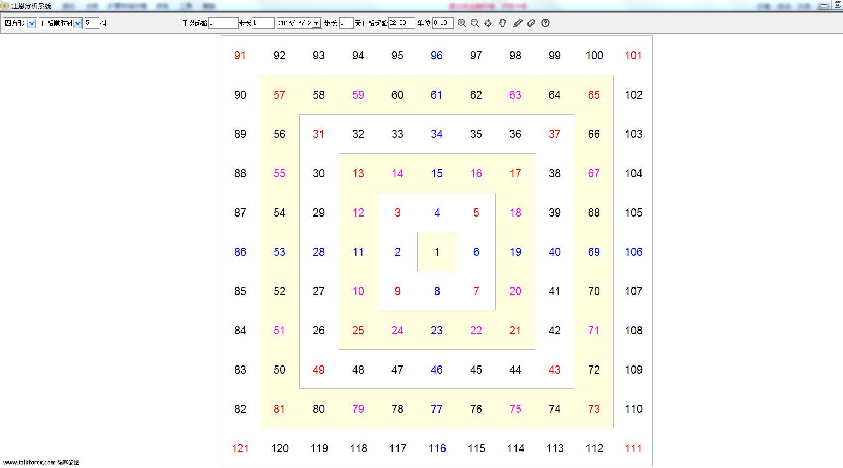Click the blue number 61 cell
Screen dimensions: 843x468
click(437, 95)
